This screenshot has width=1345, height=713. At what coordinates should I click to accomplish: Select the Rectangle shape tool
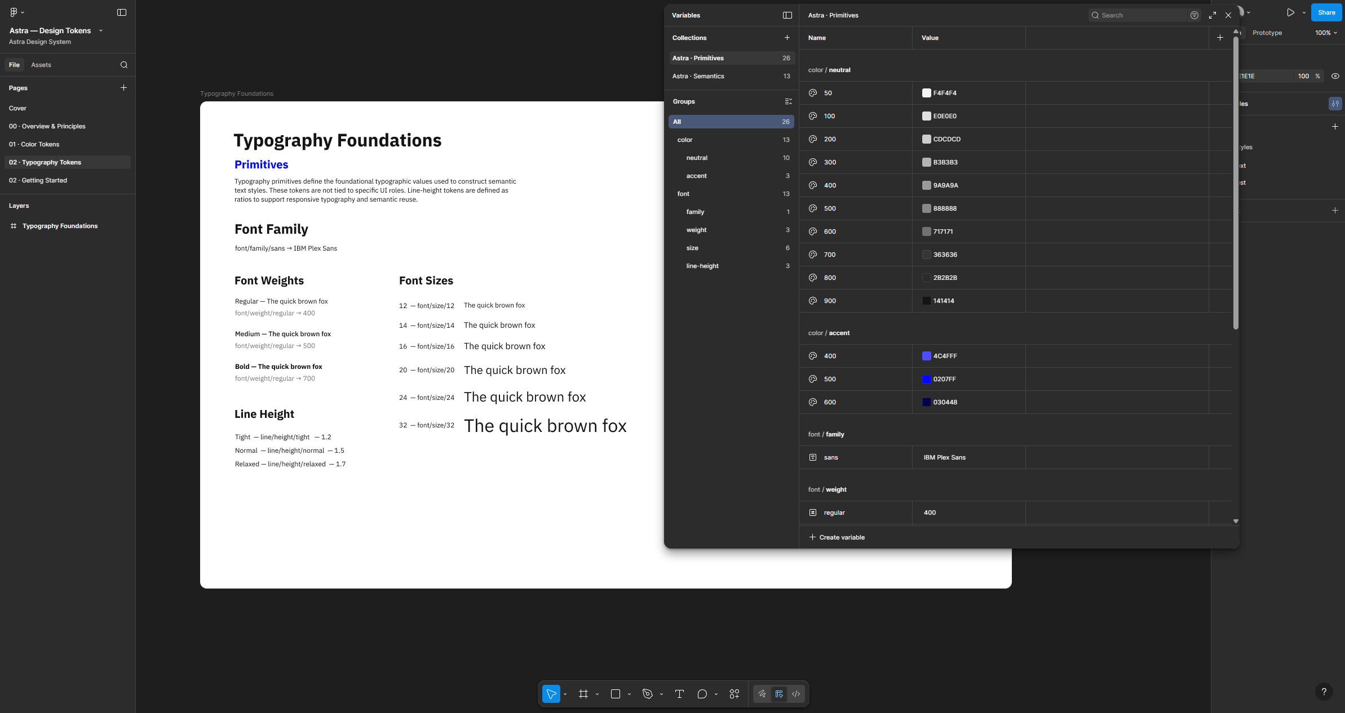tap(616, 694)
